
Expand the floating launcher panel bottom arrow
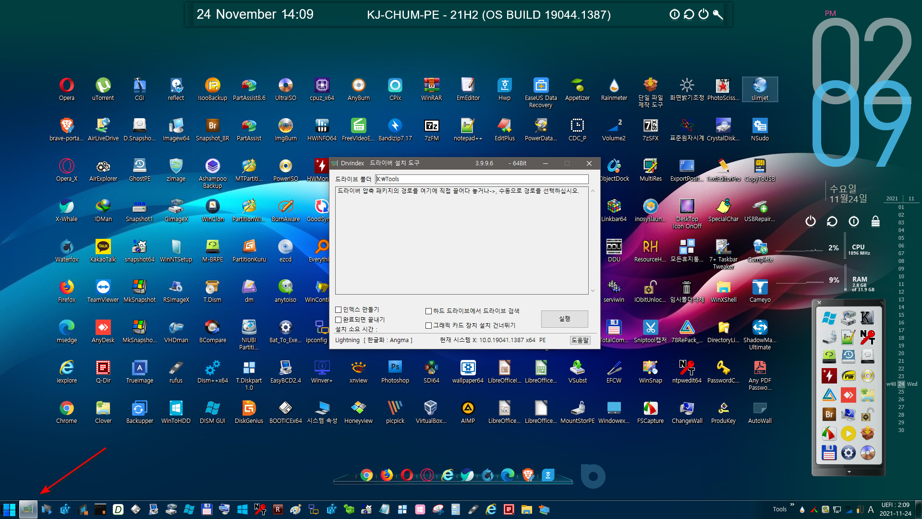pyautogui.click(x=849, y=472)
